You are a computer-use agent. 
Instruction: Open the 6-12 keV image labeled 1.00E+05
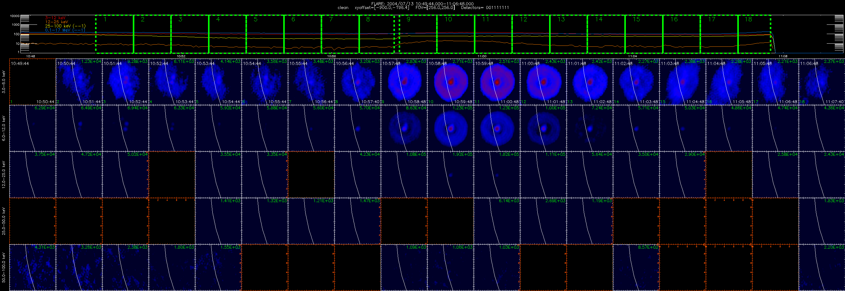pyautogui.click(x=543, y=128)
